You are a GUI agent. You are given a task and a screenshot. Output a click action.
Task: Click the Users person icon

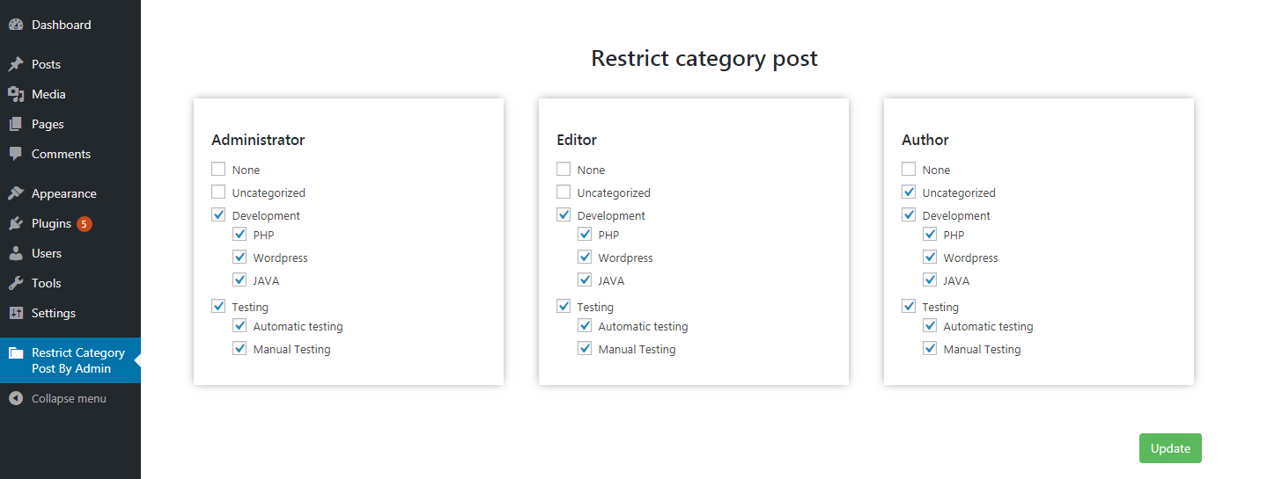(x=15, y=253)
